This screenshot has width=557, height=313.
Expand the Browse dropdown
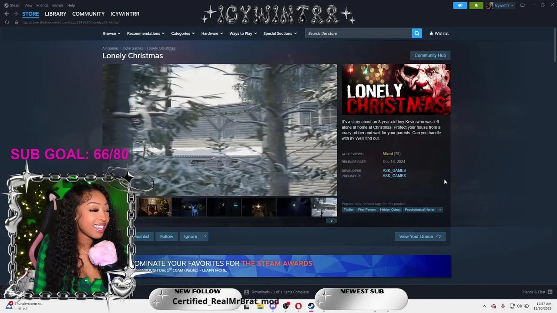point(111,33)
